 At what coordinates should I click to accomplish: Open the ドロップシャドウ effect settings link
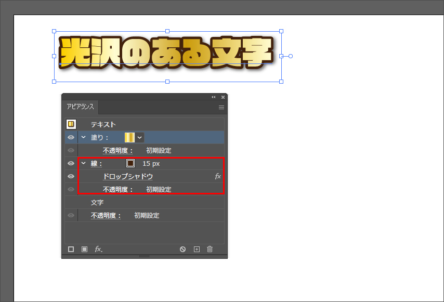click(x=128, y=176)
